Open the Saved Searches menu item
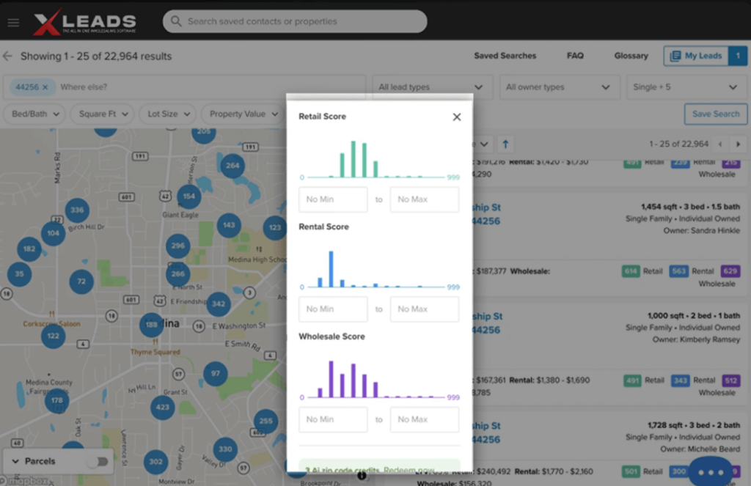 505,56
